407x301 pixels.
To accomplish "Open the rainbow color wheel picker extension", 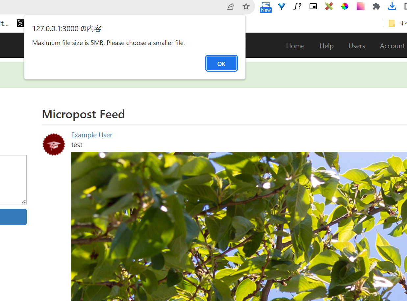I will point(345,6).
